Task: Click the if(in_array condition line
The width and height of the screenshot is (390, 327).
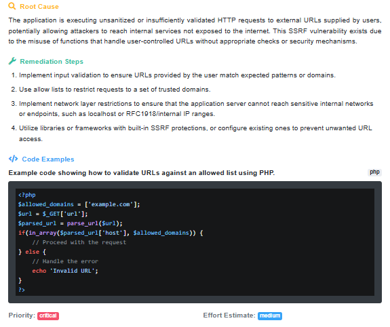Action: (x=111, y=233)
